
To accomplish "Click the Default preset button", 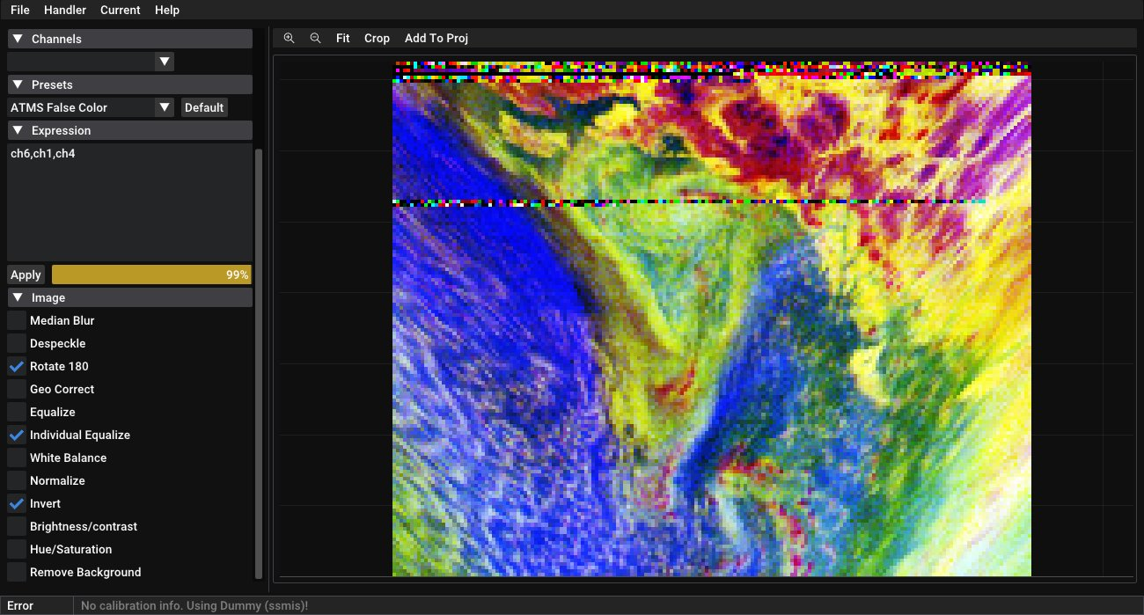I will pyautogui.click(x=204, y=107).
